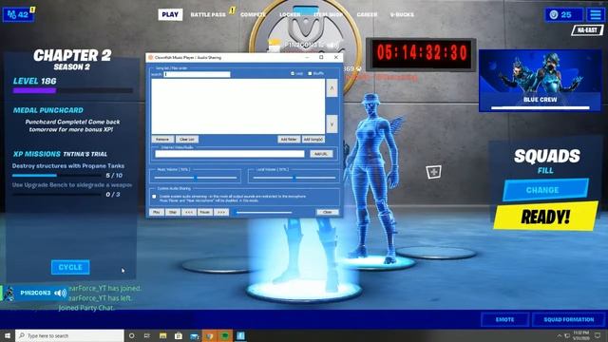608x342 pixels.
Task: Click the taskbar clock
Action: [580, 335]
